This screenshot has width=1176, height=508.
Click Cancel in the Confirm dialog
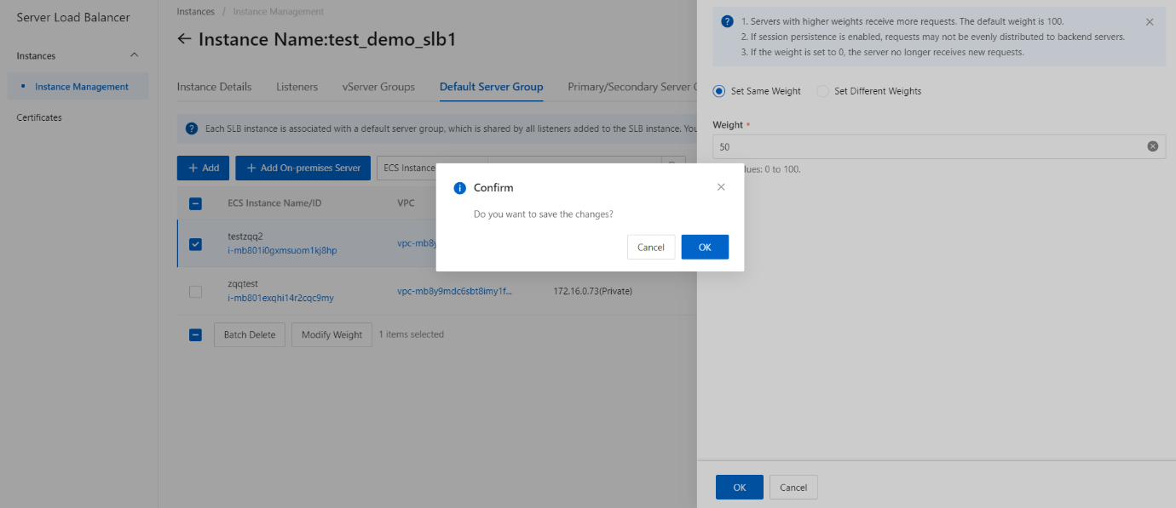(650, 247)
